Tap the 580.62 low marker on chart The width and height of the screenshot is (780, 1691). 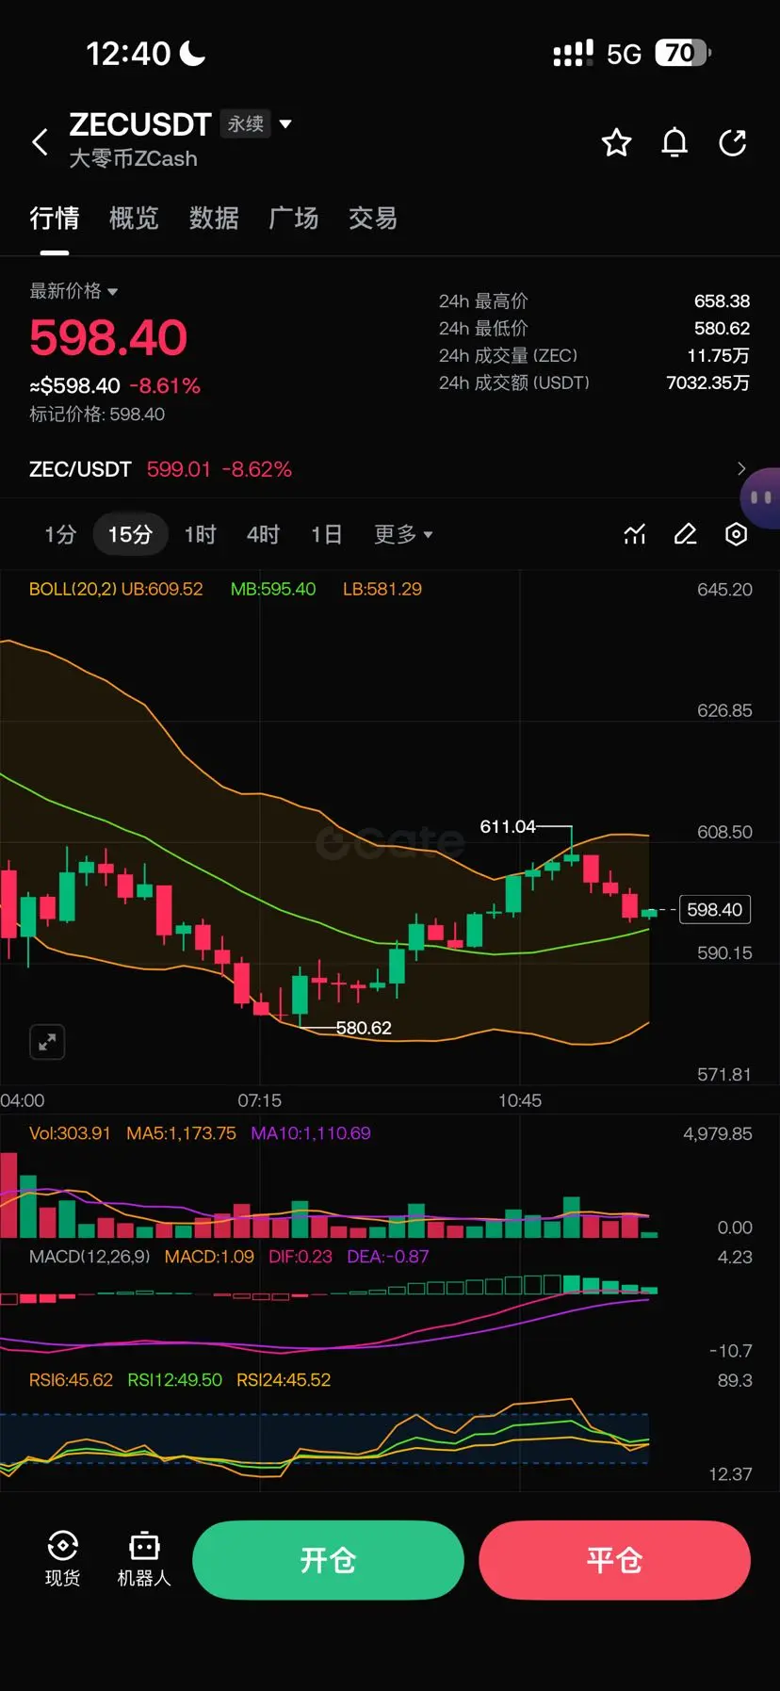tap(364, 1028)
